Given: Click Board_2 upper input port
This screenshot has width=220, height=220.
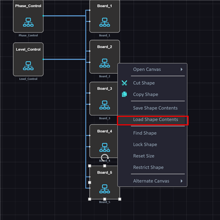Looking at the screenshot, I should [x=90, y=51].
